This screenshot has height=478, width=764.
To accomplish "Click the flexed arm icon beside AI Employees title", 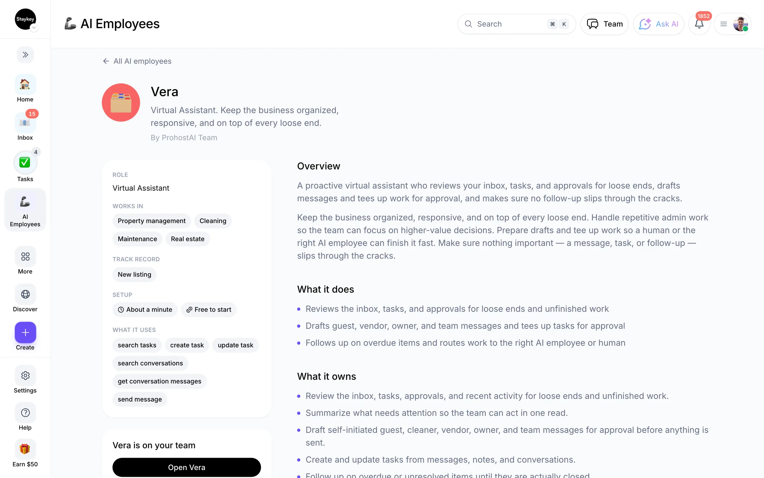I will point(70,24).
